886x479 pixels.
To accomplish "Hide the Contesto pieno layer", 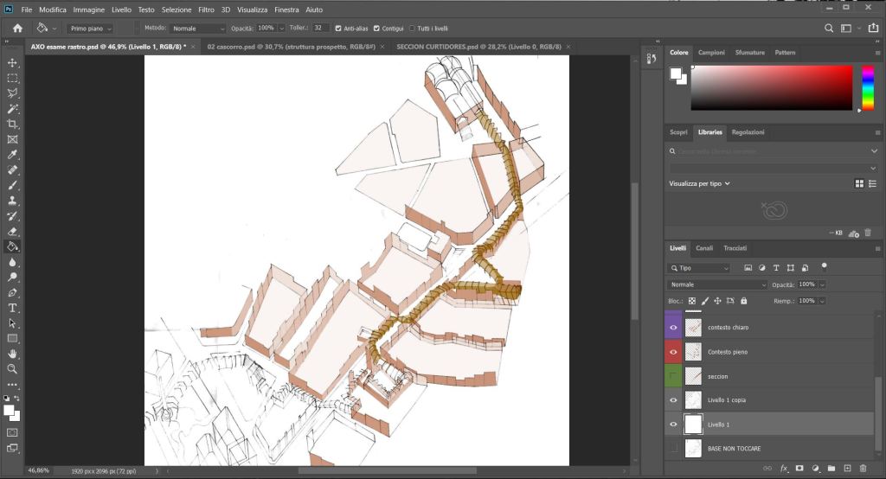I will (x=673, y=352).
